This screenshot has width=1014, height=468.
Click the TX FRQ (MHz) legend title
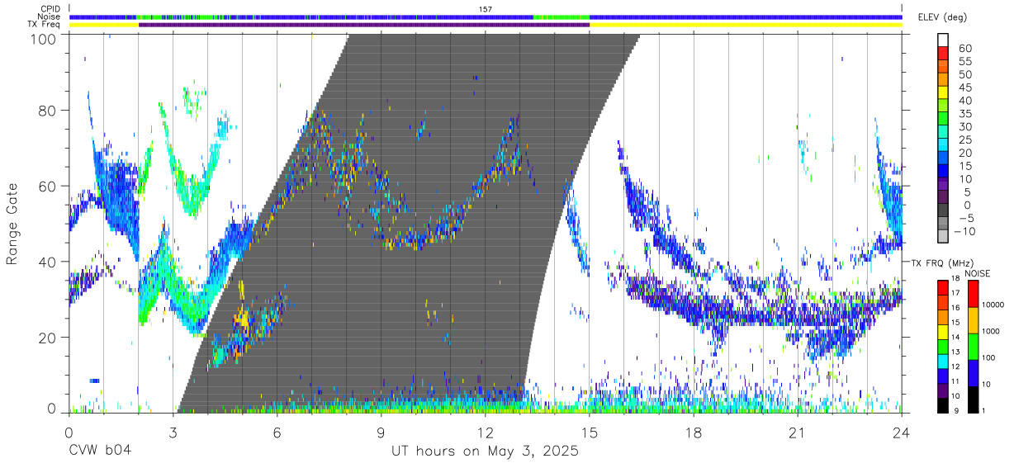point(943,262)
